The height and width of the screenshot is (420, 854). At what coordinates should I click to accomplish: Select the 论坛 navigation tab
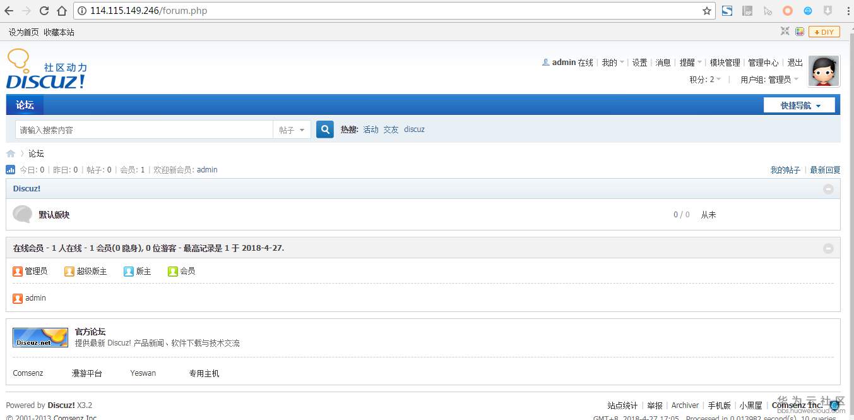click(x=25, y=105)
